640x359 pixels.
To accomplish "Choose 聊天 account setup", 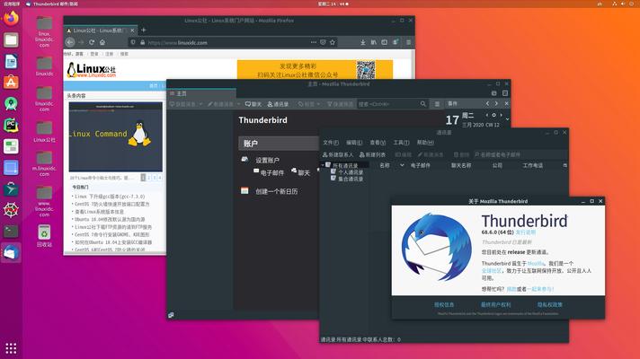I will click(x=301, y=173).
